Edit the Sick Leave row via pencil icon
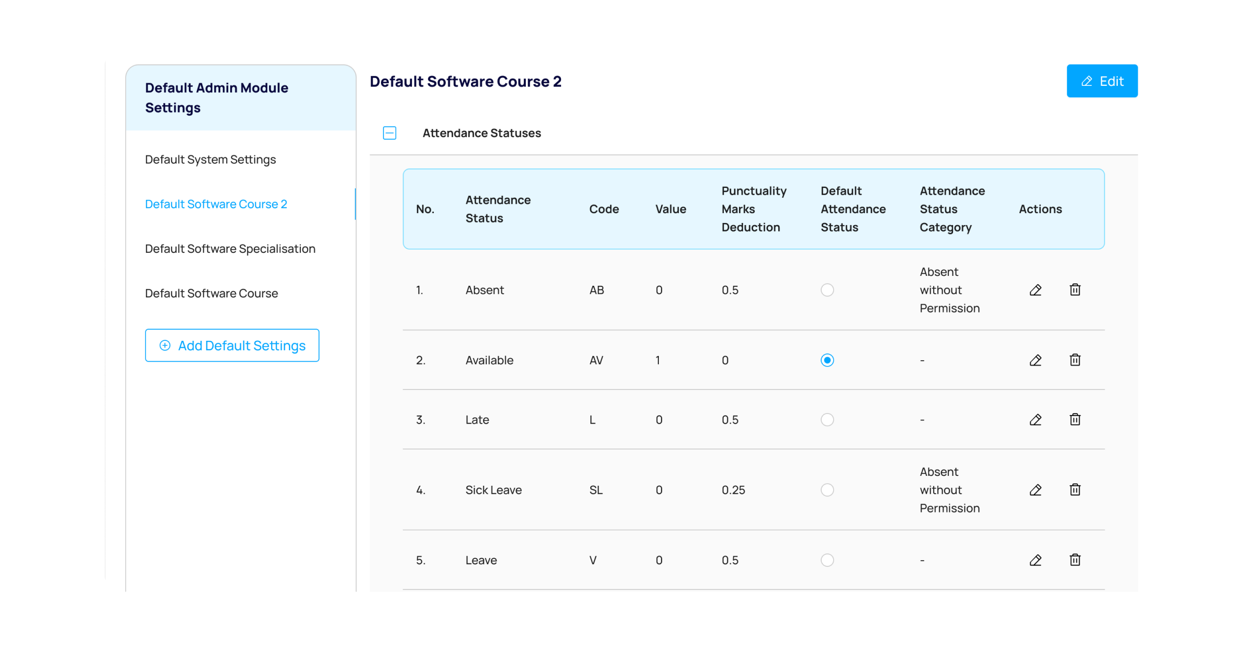This screenshot has height=646, width=1256. (1035, 490)
